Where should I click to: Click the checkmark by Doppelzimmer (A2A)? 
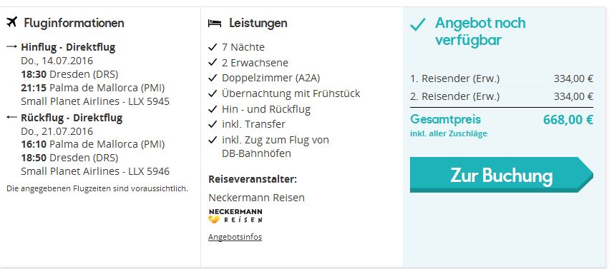[x=213, y=78]
